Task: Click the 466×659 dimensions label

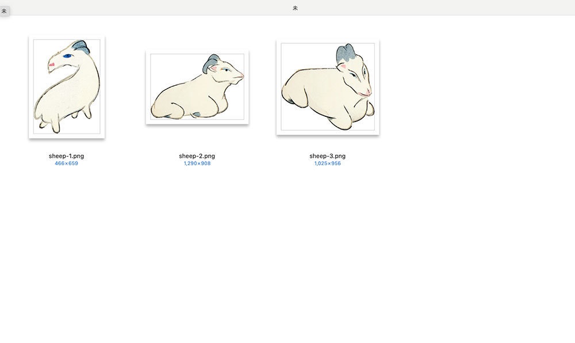Action: (66, 163)
